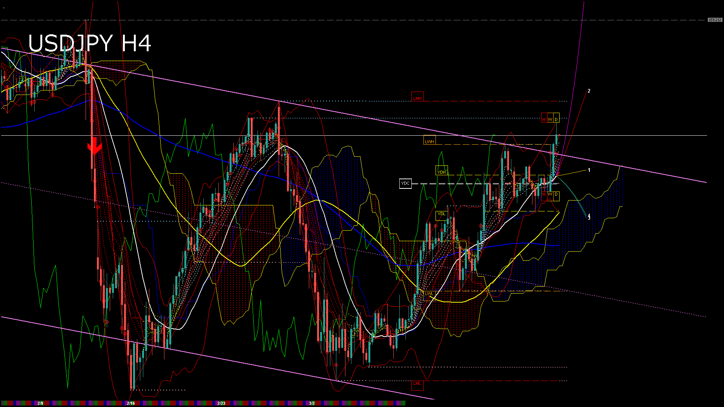
Task: Click the LWL last week low label
Action: (429, 293)
